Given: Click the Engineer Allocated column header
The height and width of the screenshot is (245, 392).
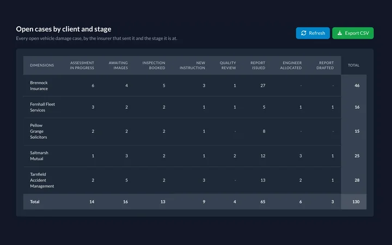Looking at the screenshot, I should [x=291, y=65].
